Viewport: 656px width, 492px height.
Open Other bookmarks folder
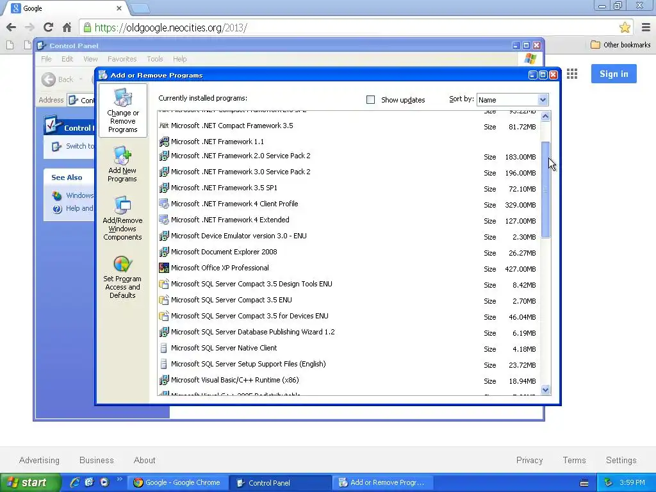coord(620,45)
